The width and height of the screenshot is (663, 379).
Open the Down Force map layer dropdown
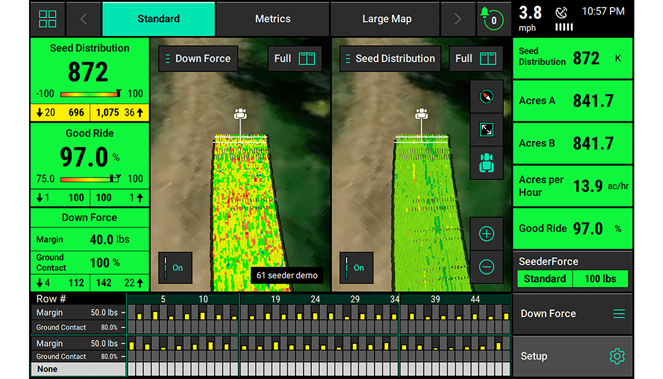198,59
